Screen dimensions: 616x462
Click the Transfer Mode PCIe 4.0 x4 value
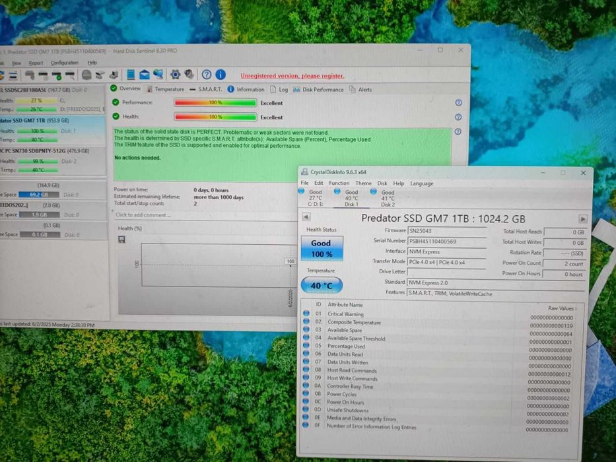click(446, 262)
